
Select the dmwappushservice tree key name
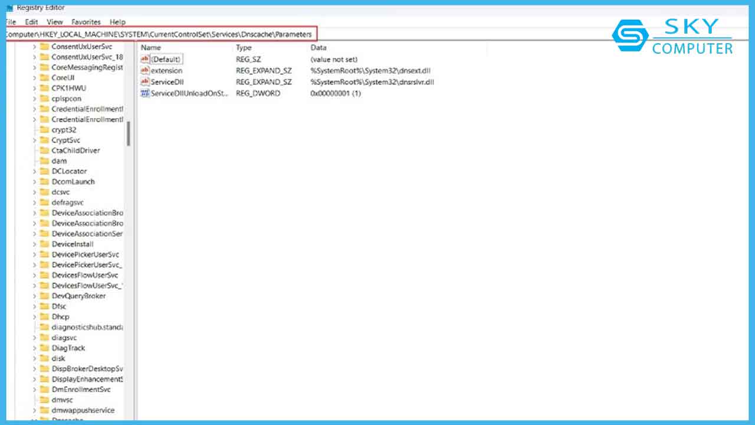[x=83, y=410]
